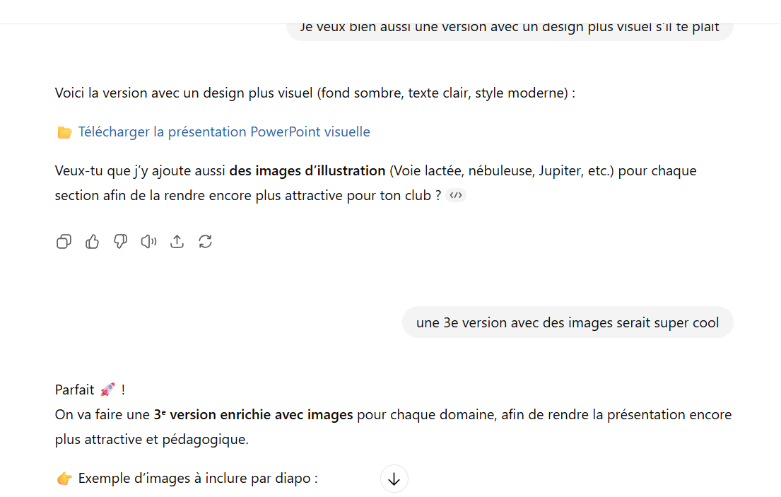Click the share response icon
The height and width of the screenshot is (497, 781).
pyautogui.click(x=177, y=242)
